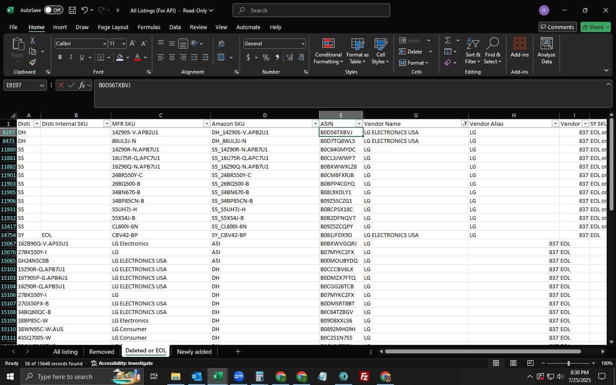This screenshot has height=385, width=616.
Task: Toggle Center alignment for the cell
Action: click(x=172, y=57)
